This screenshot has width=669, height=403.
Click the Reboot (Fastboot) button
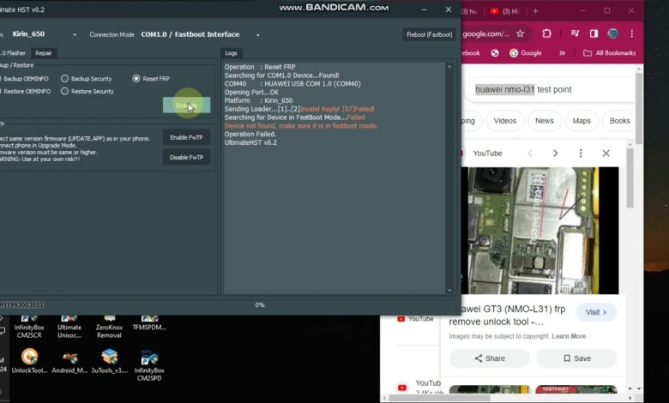[x=429, y=34]
